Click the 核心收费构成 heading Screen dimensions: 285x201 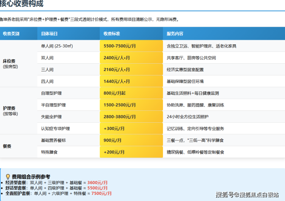pyautogui.click(x=22, y=4)
